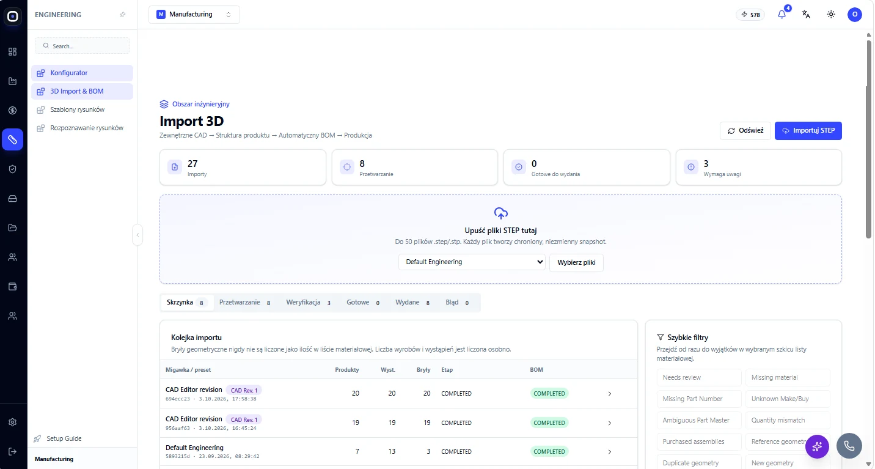Viewport: 875px width, 469px height.
Task: Open "Szablony rysunków" in the sidebar
Action: tap(82, 110)
